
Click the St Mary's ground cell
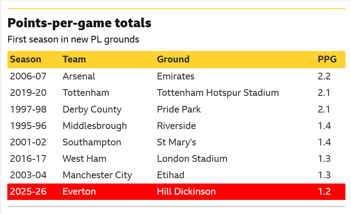tap(177, 142)
